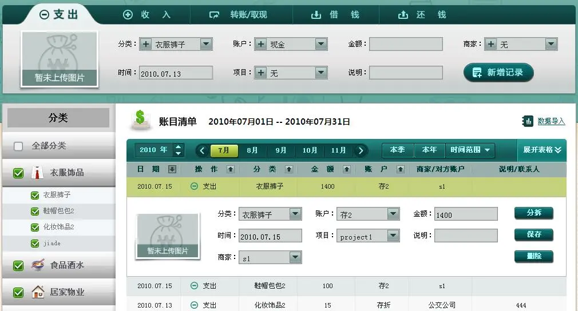This screenshot has width=578, height=311.
Task: Click minus icon in 衣服裤子 1400 row
Action: 194,186
